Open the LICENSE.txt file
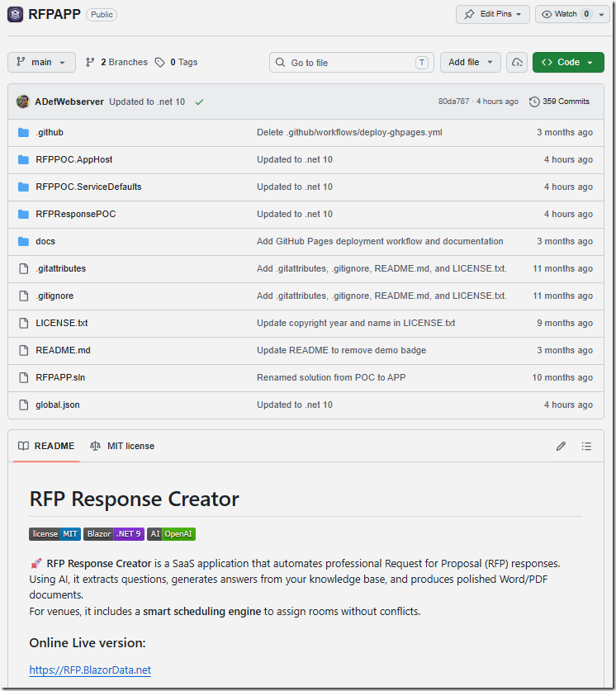 coord(62,323)
